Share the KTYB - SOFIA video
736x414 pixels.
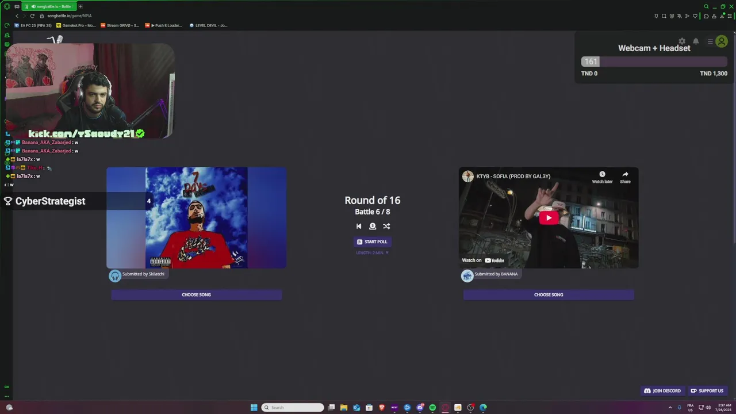[625, 177]
